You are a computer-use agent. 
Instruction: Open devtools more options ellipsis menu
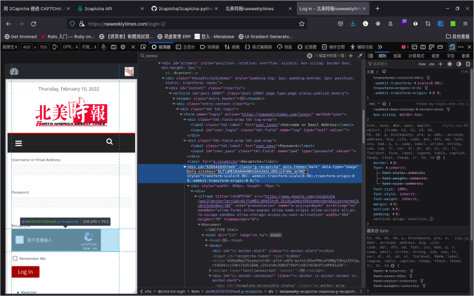[461, 47]
